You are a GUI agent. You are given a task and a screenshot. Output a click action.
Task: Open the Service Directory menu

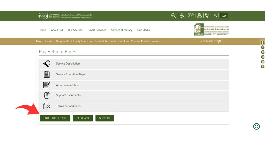click(x=122, y=30)
